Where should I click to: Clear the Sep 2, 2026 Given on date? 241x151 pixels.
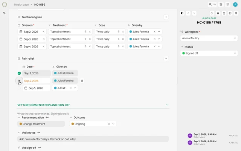coord(44,32)
